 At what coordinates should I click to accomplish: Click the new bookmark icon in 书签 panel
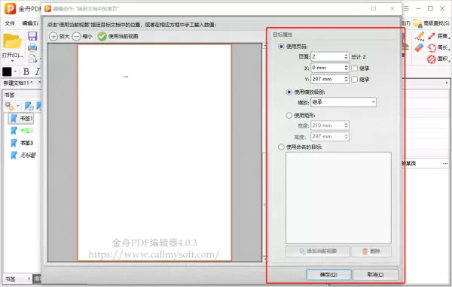tap(29, 106)
